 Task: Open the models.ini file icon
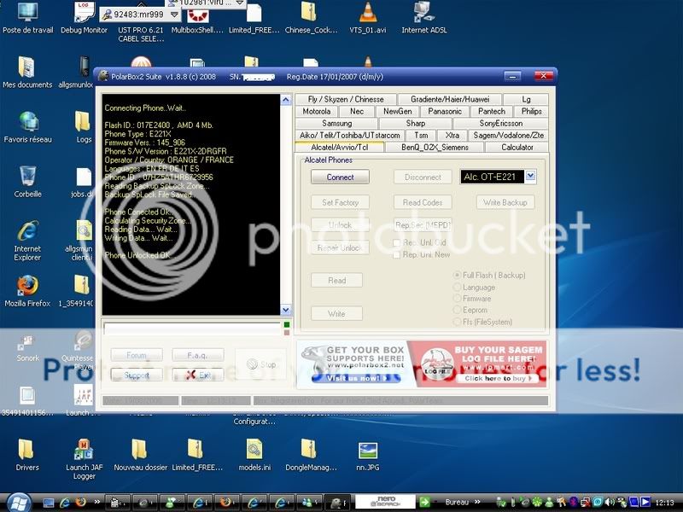pos(254,455)
